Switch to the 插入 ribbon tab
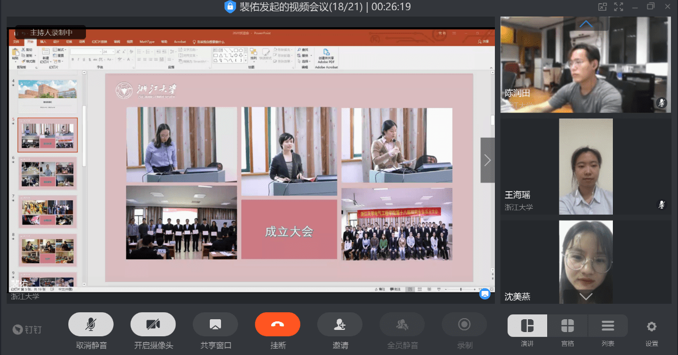678x355 pixels. pyautogui.click(x=44, y=42)
